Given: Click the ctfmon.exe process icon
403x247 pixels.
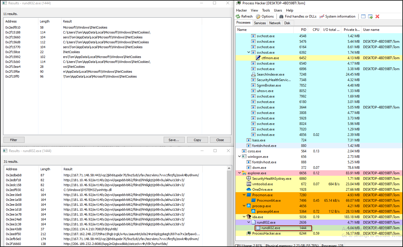Looking at the screenshot, I should click(x=258, y=58).
